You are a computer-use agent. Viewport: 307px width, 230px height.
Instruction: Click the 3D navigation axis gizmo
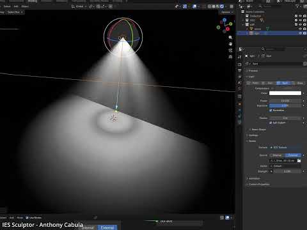(x=224, y=26)
